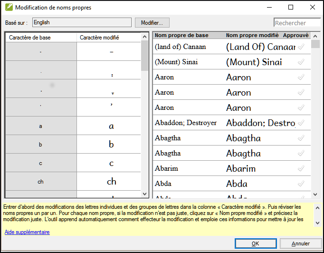Click the Modifier... button

click(152, 22)
